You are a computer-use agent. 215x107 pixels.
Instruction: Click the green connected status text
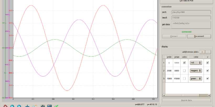(186, 32)
